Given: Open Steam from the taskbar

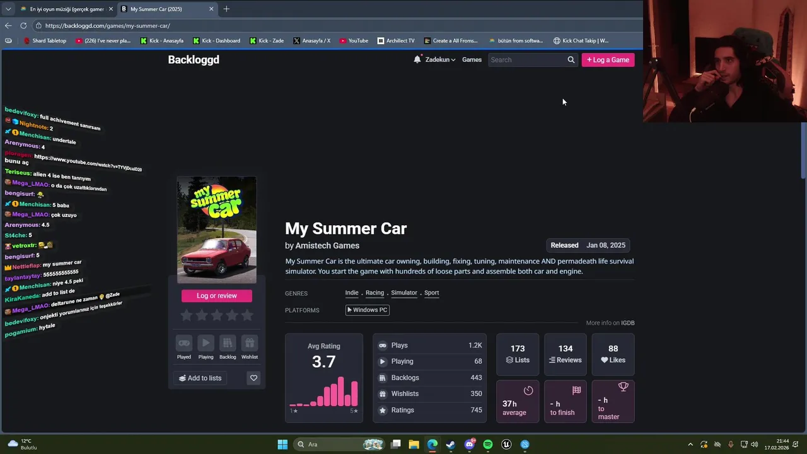Looking at the screenshot, I should tap(450, 445).
